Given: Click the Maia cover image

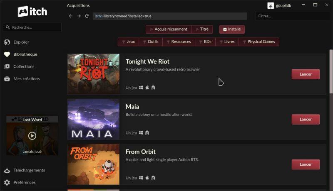Looking at the screenshot, I should [x=93, y=119].
